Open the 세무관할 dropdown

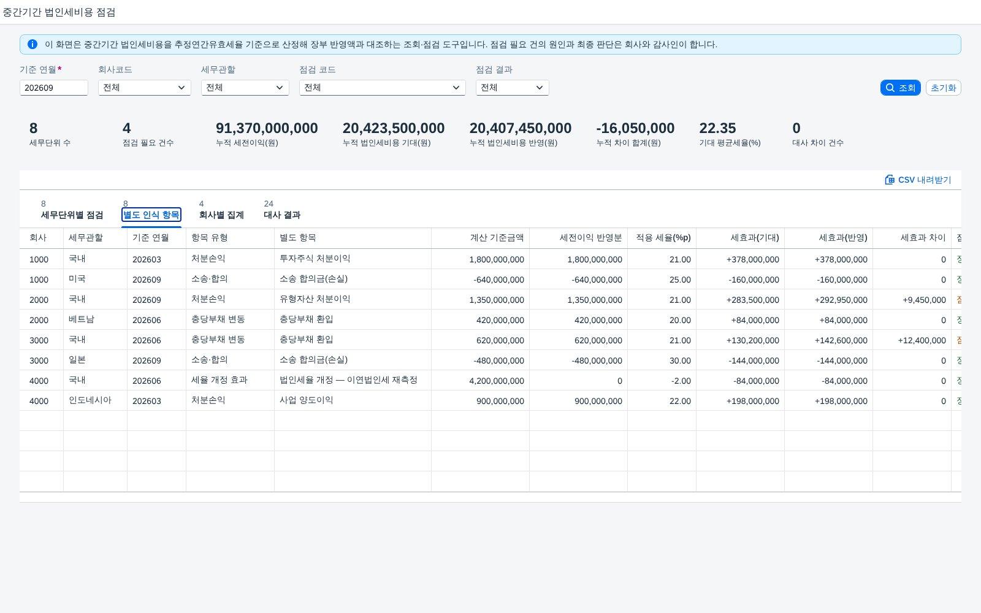coord(245,88)
